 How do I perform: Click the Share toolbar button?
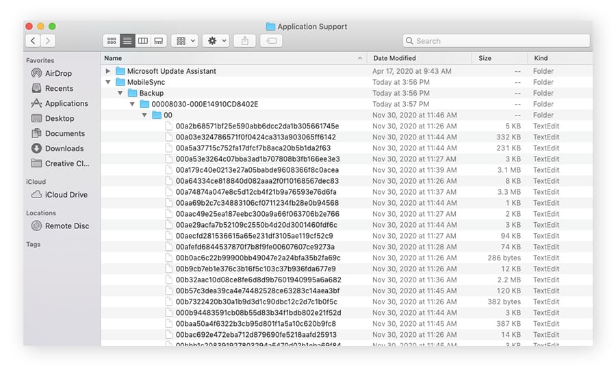coord(245,40)
